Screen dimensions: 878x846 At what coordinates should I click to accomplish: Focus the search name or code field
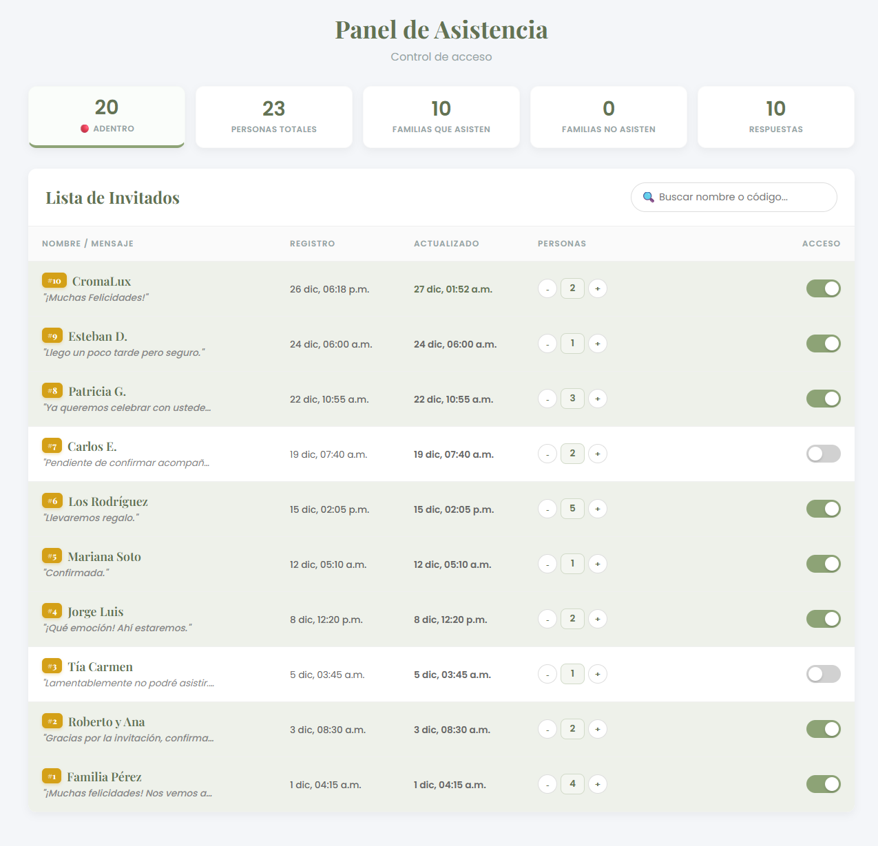point(740,198)
